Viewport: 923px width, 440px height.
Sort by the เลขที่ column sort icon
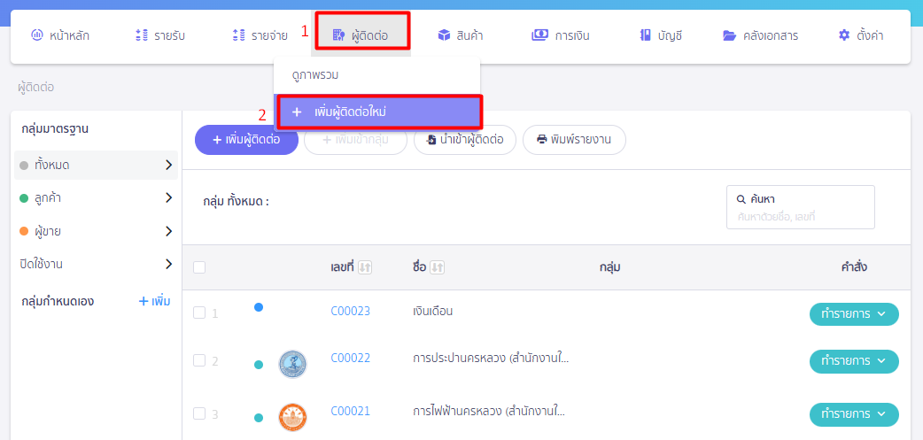[x=366, y=267]
